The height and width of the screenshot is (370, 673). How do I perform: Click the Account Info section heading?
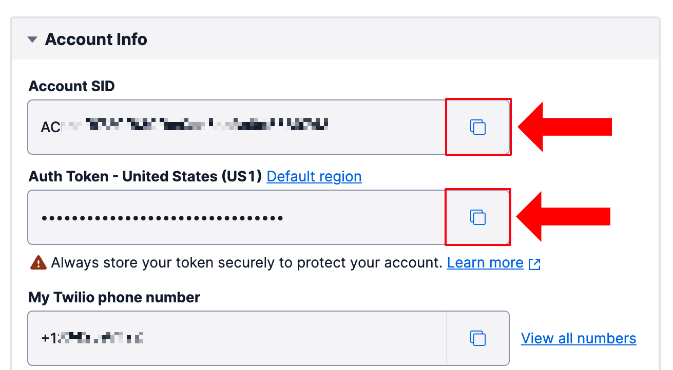96,39
